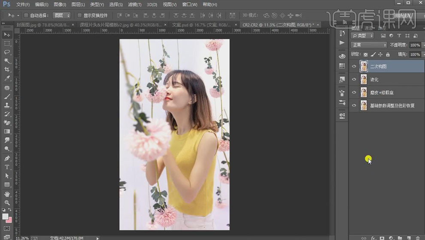The image size is (425, 240).
Task: Hide the 液化 layer
Action: tap(354, 79)
